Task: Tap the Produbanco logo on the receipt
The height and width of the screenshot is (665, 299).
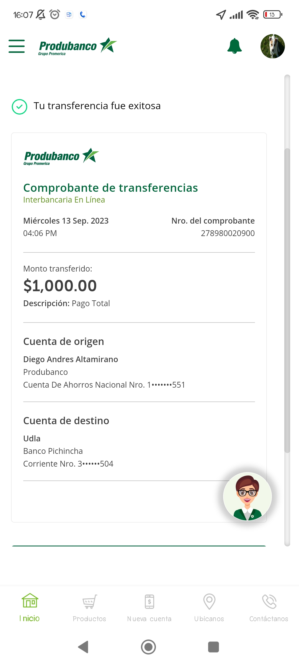Action: pos(61,157)
